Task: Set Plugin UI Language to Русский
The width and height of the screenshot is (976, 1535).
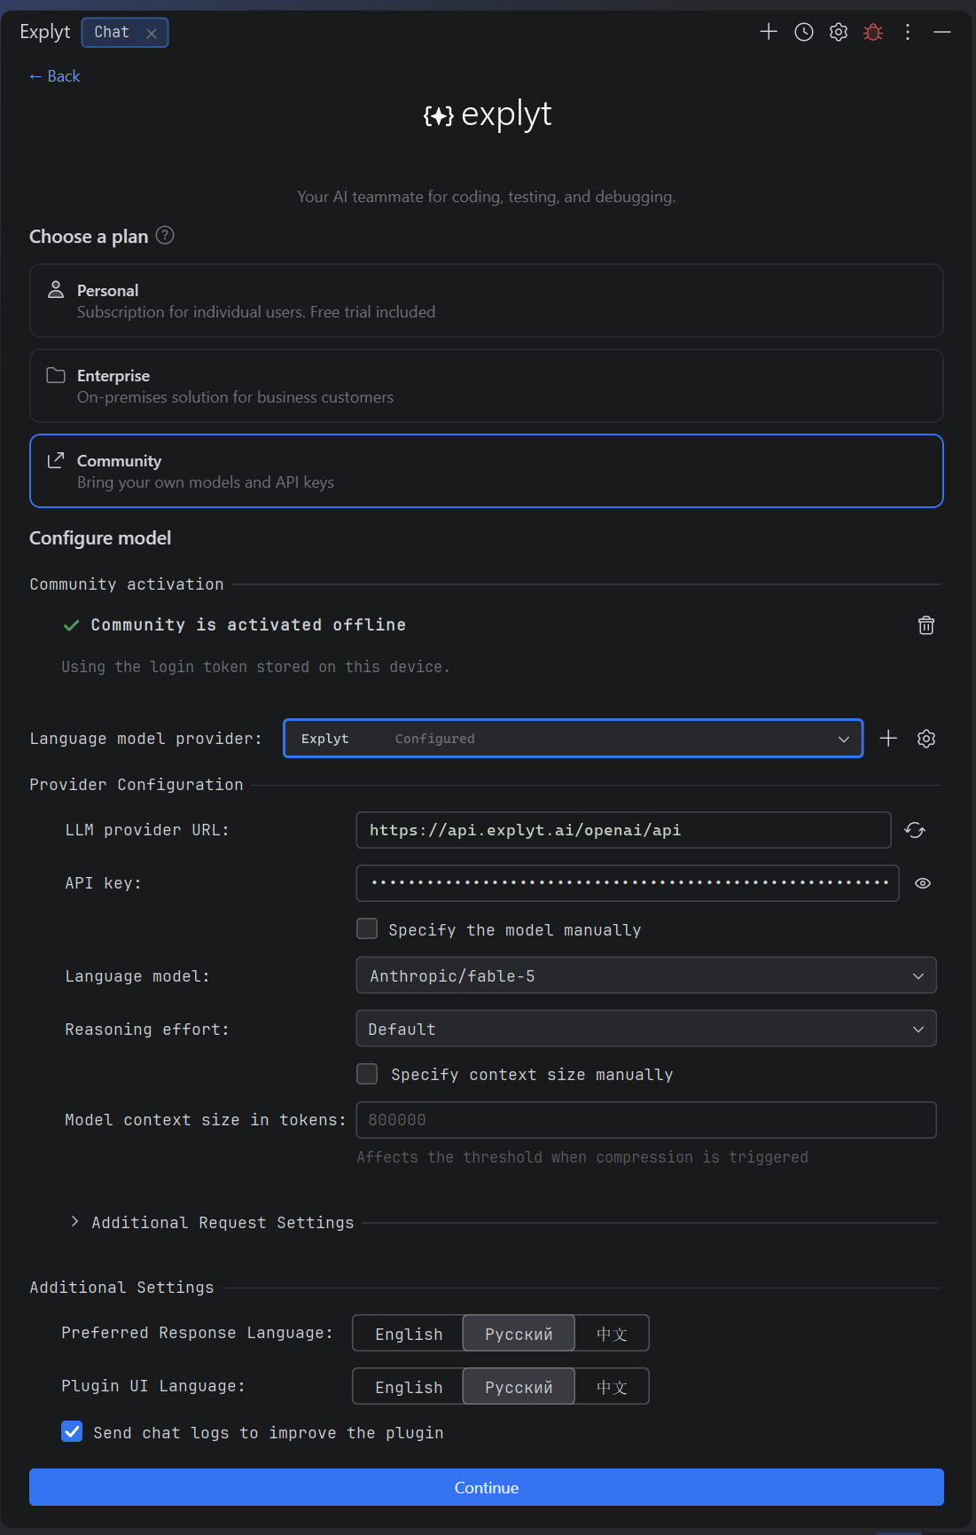Action: 519,1387
